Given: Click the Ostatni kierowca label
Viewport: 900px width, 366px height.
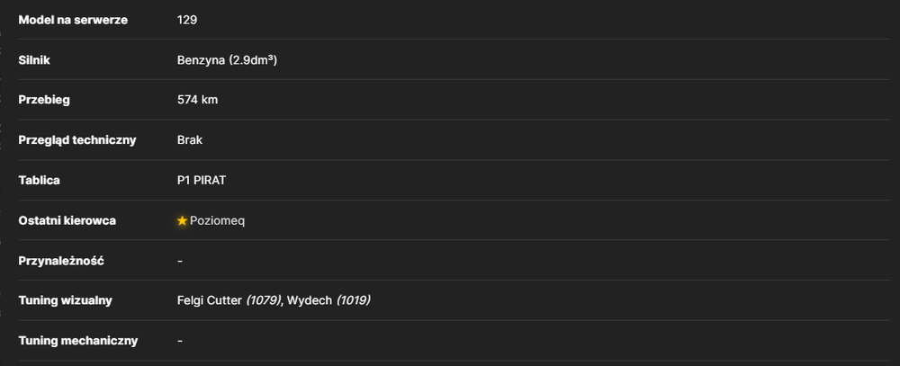Looking at the screenshot, I should [67, 221].
